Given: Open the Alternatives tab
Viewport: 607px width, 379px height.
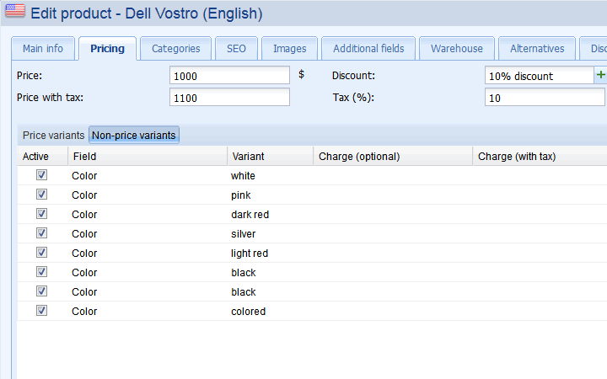Looking at the screenshot, I should (537, 48).
